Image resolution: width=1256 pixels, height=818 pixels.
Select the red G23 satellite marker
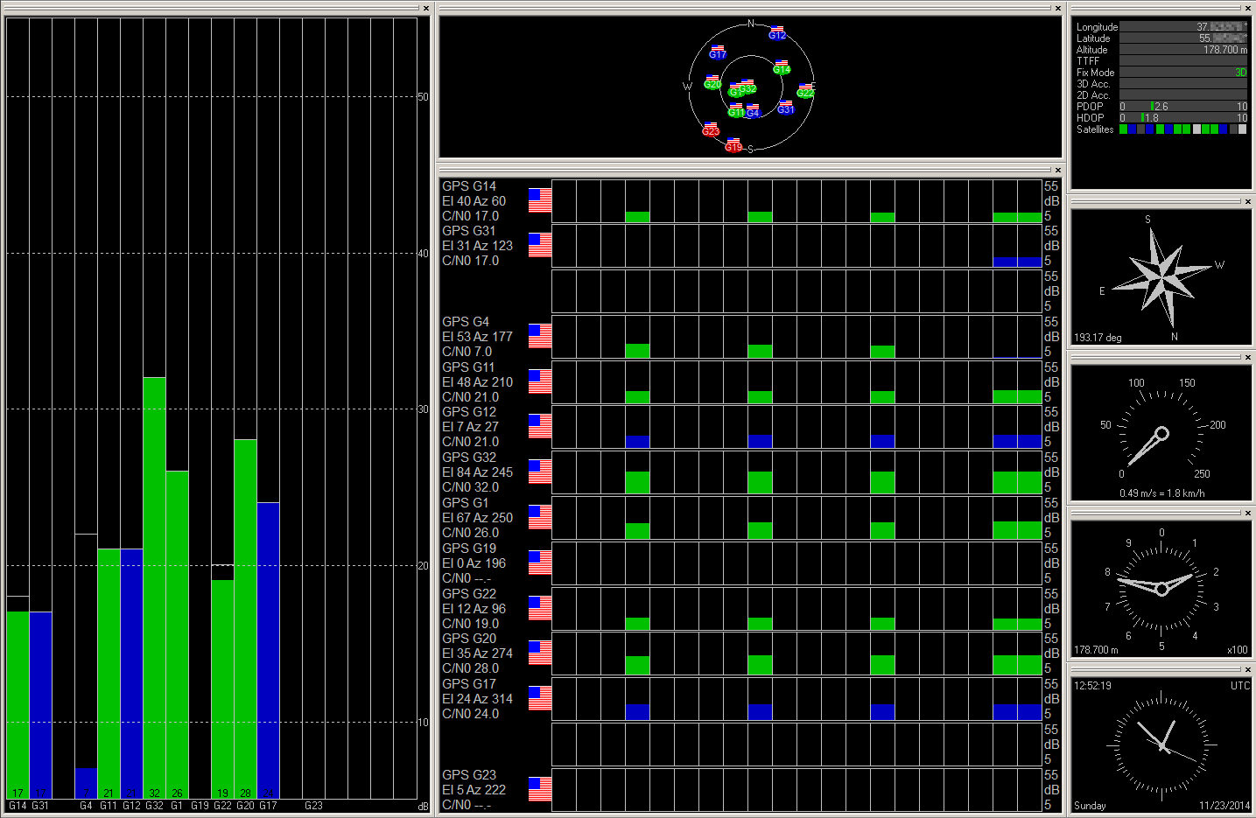pos(711,131)
